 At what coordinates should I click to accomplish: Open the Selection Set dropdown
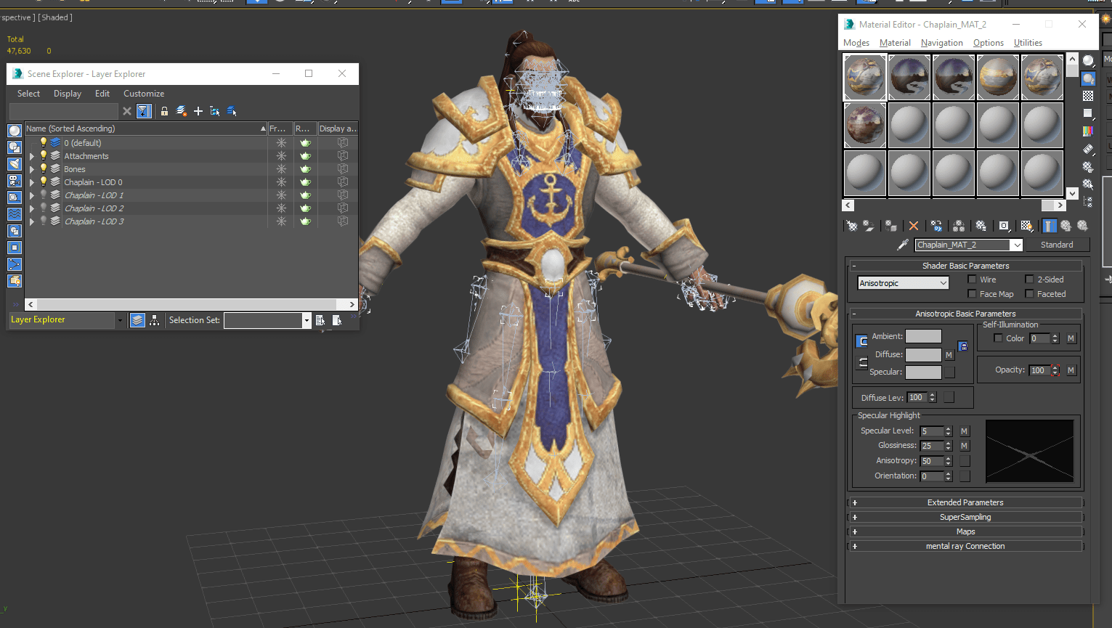click(x=307, y=320)
